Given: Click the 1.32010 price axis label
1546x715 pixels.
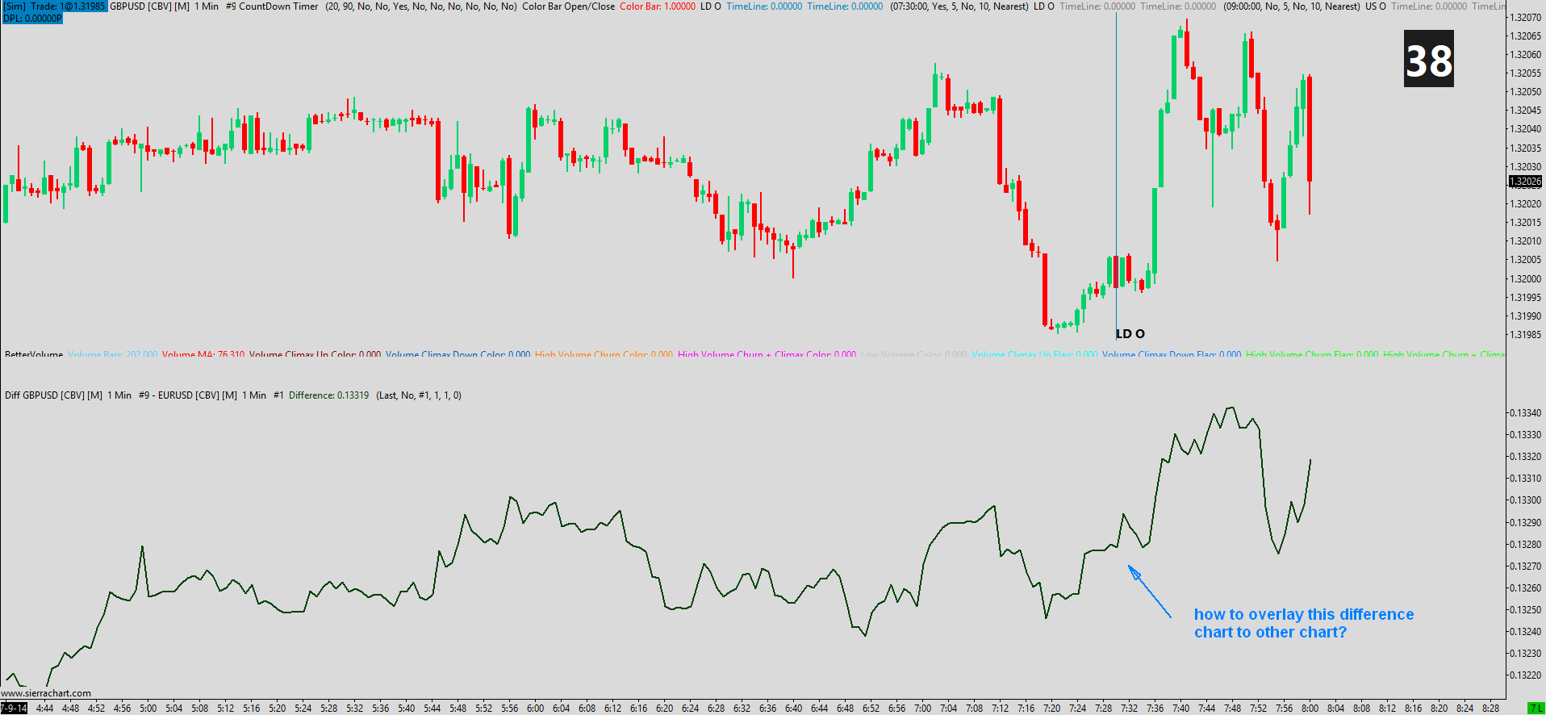Looking at the screenshot, I should (1525, 241).
